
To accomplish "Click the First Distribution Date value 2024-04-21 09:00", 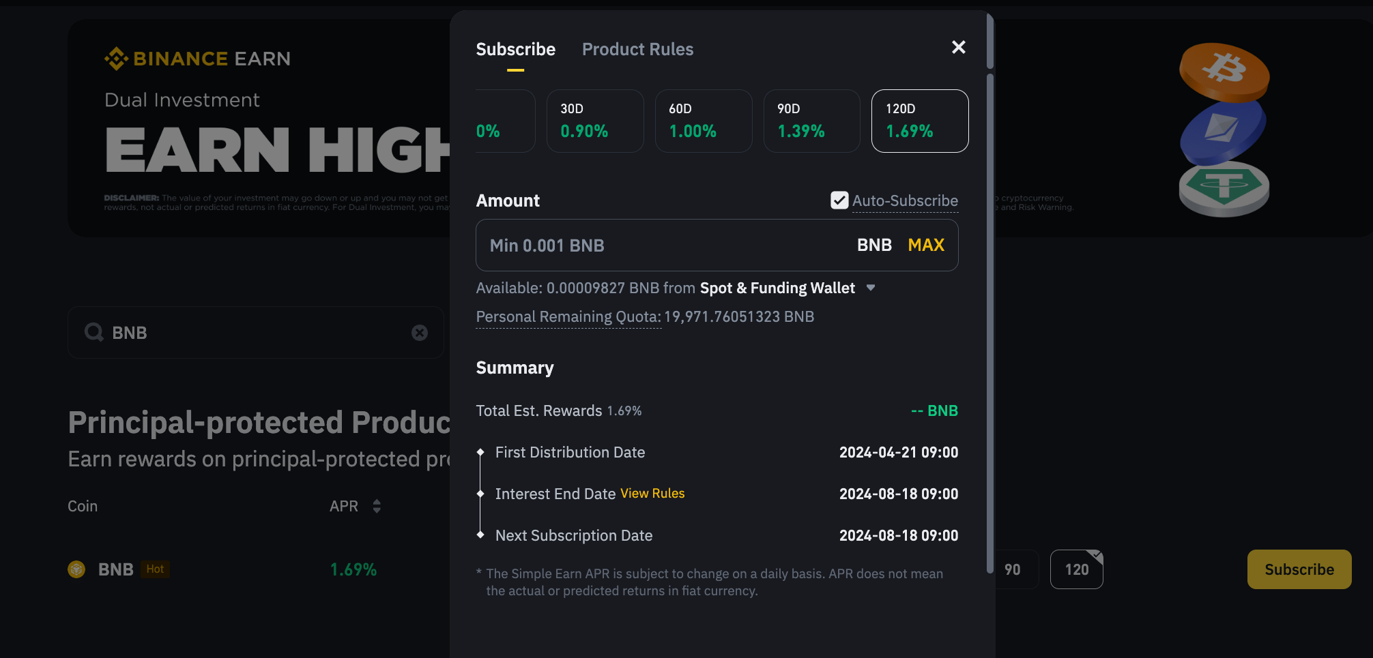I will (899, 452).
